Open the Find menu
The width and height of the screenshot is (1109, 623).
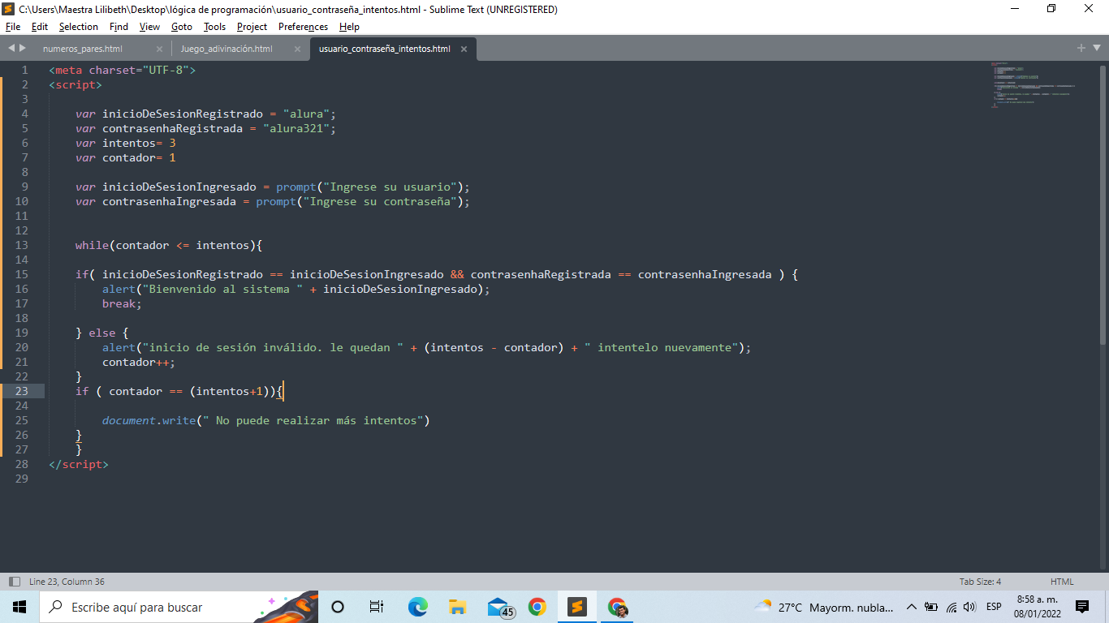[119, 27]
